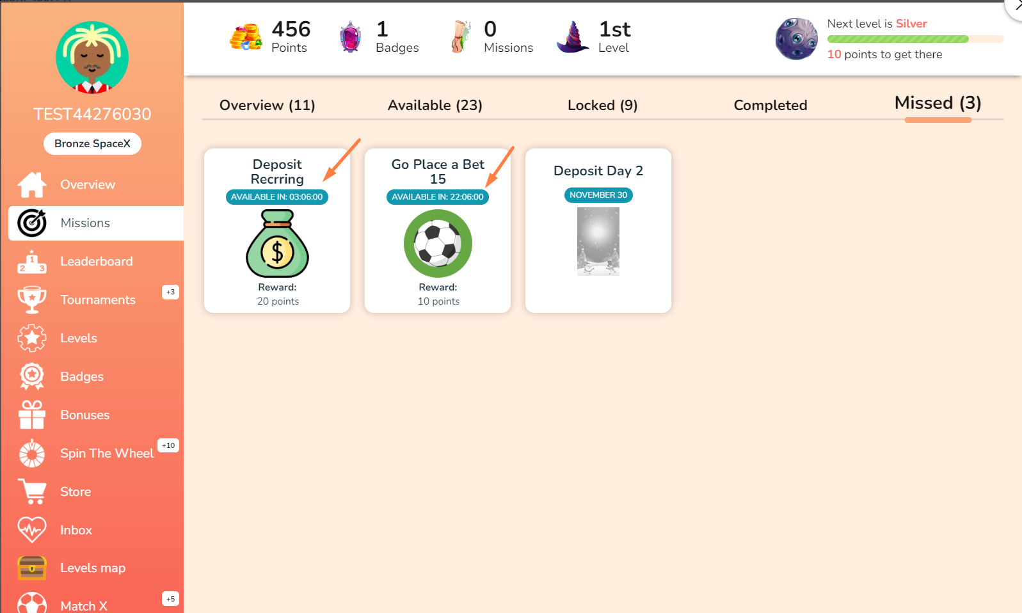The image size is (1022, 613).
Task: Open the Leaderboard podium icon
Action: coord(31,262)
